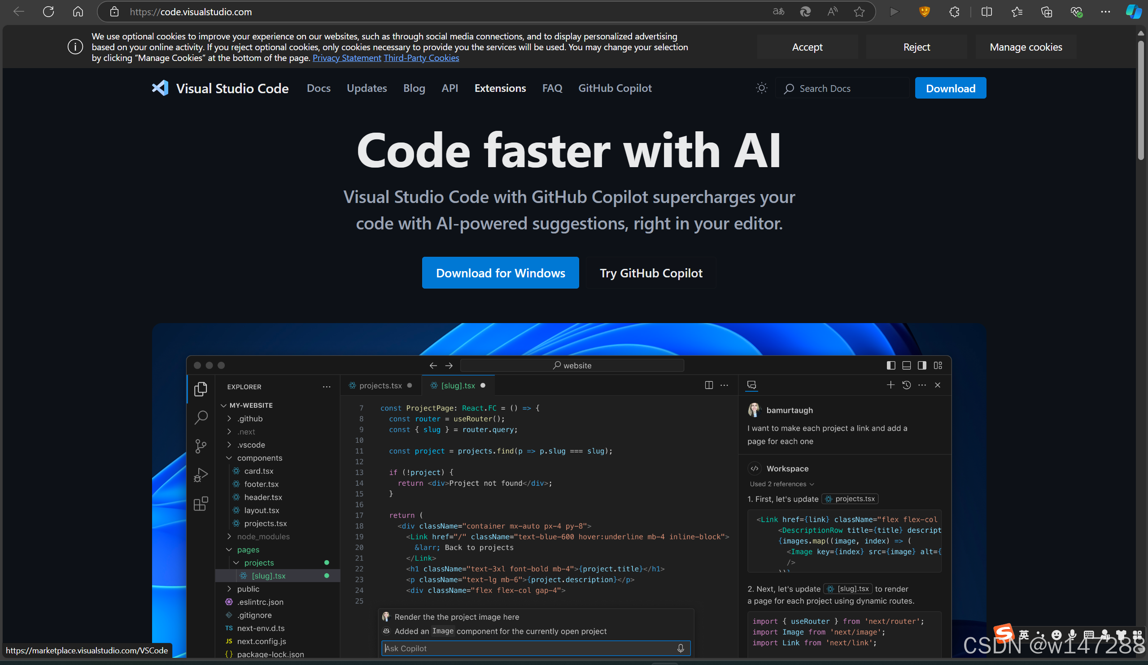This screenshot has height=665, width=1148.
Task: Click the Visual Studio Code logo icon
Action: click(160, 88)
